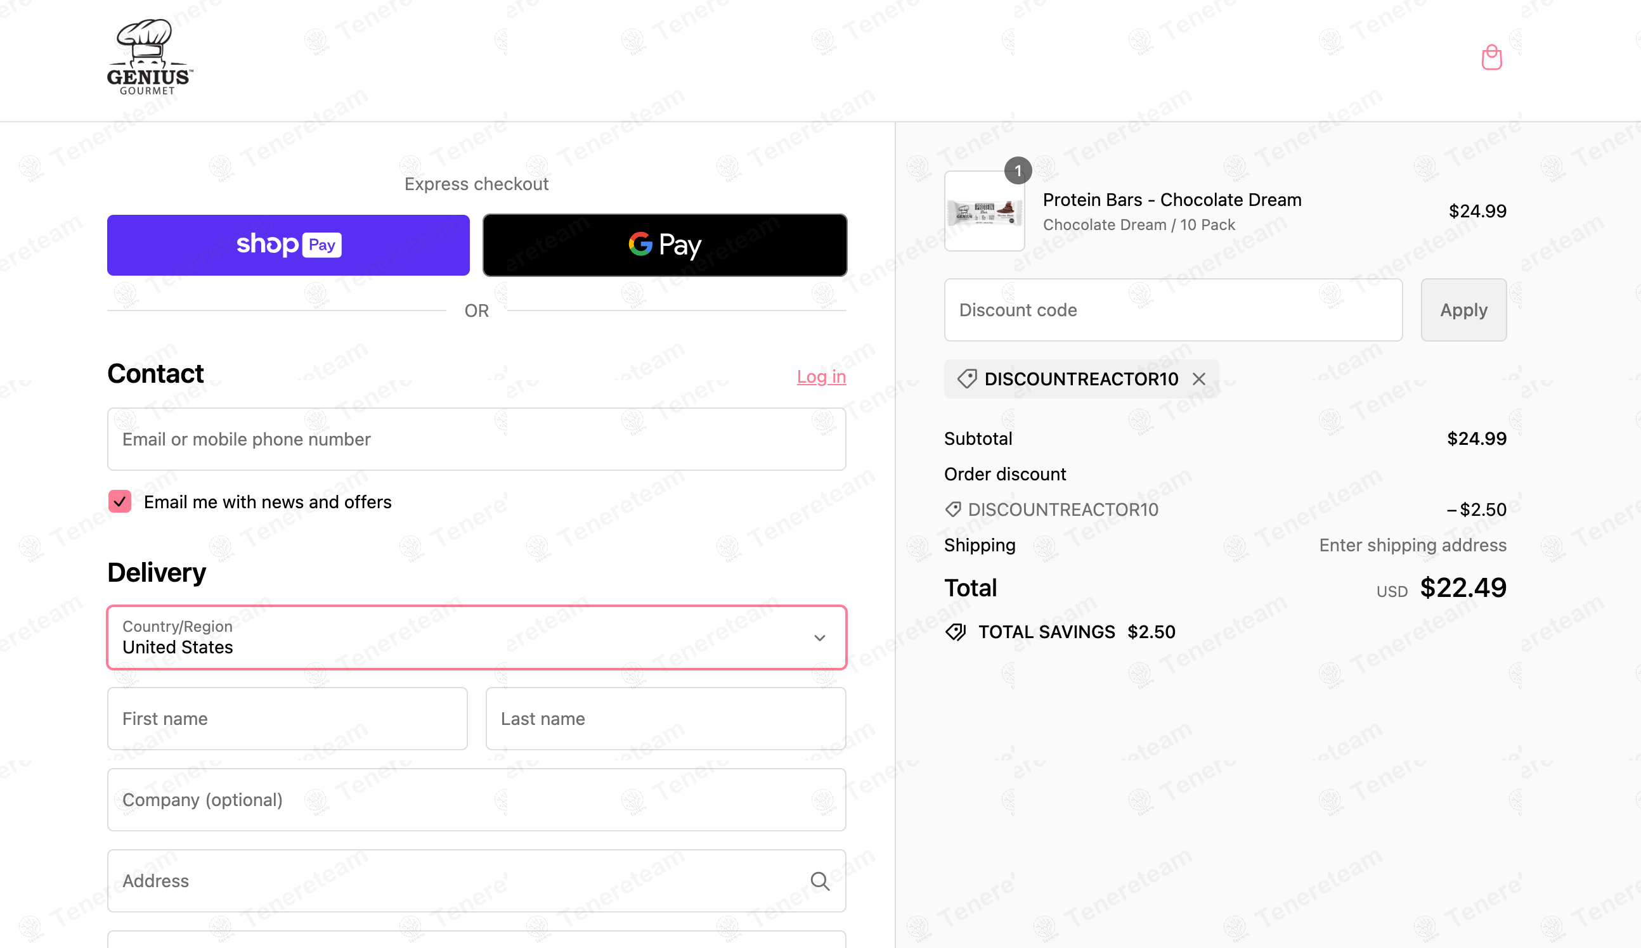Click the Last name field
The width and height of the screenshot is (1641, 948).
tap(666, 719)
